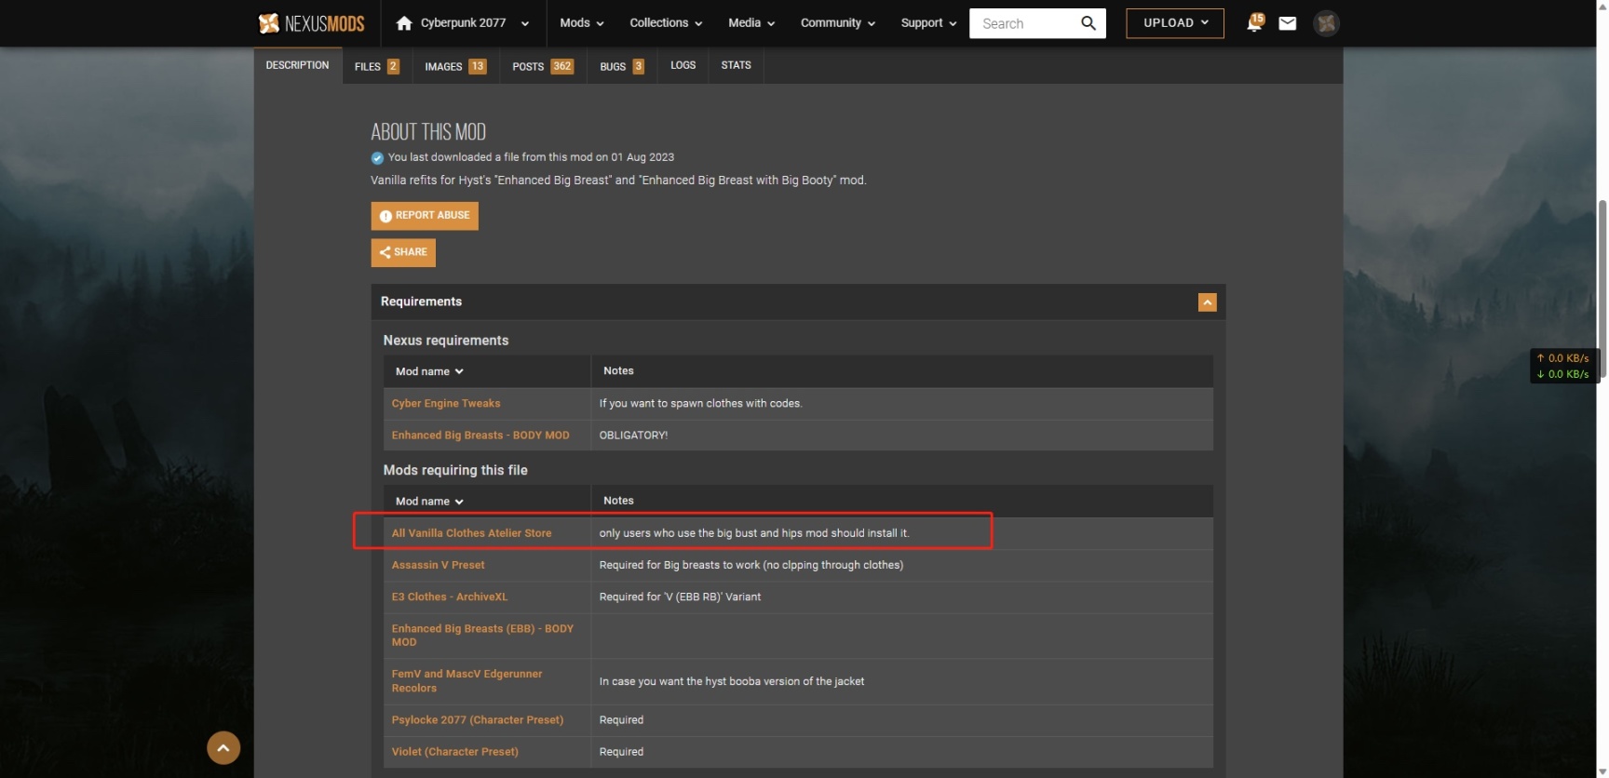Select the 'OBLIGATORY!' note text
Screen dimensions: 1609x778
(633, 435)
